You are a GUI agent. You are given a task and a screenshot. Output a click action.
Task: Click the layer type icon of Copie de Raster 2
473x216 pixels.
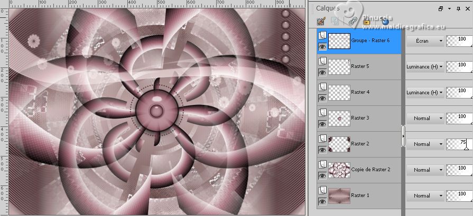pyautogui.click(x=322, y=165)
